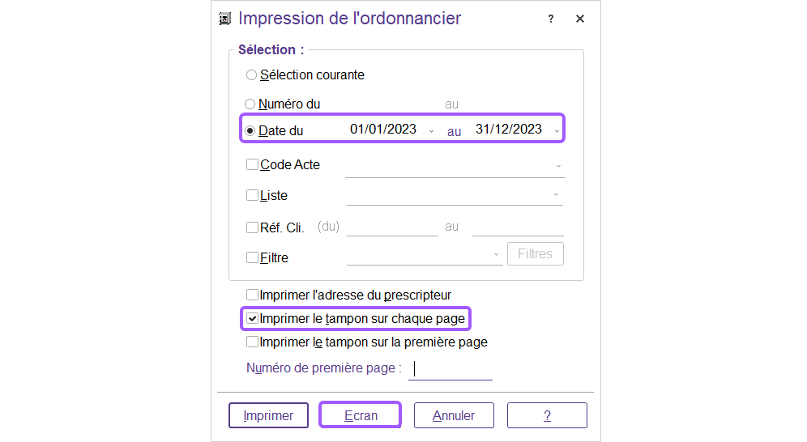Click the Imprimer button

(268, 415)
